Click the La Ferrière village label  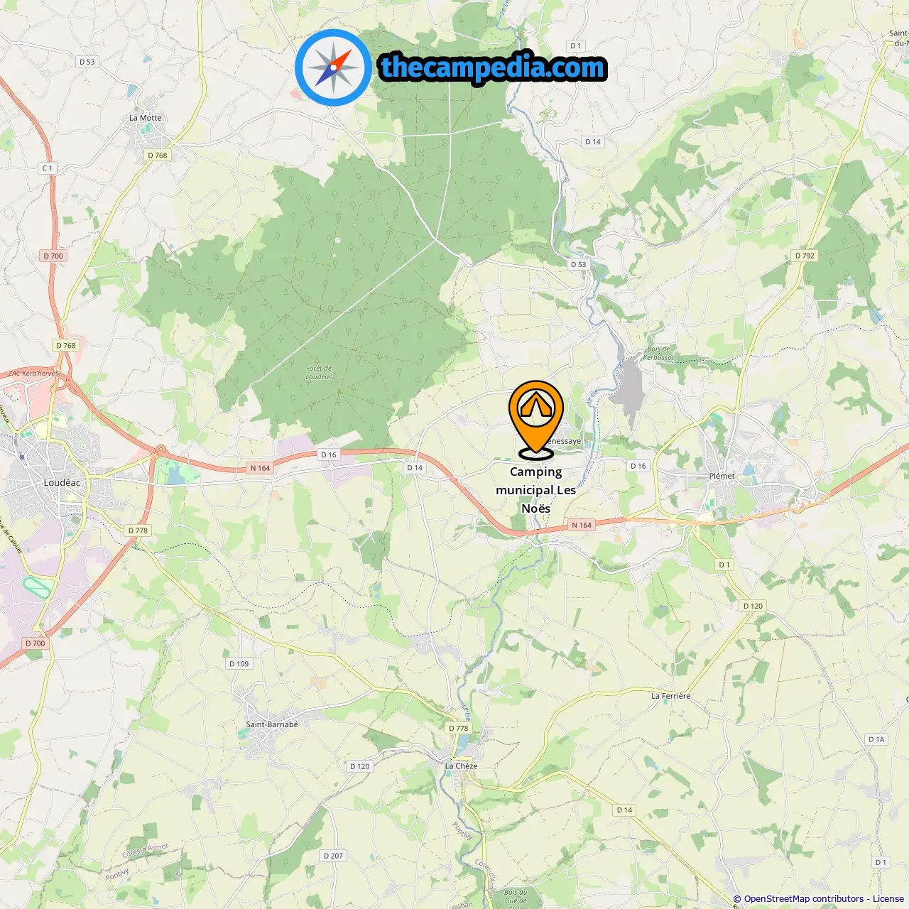point(670,696)
